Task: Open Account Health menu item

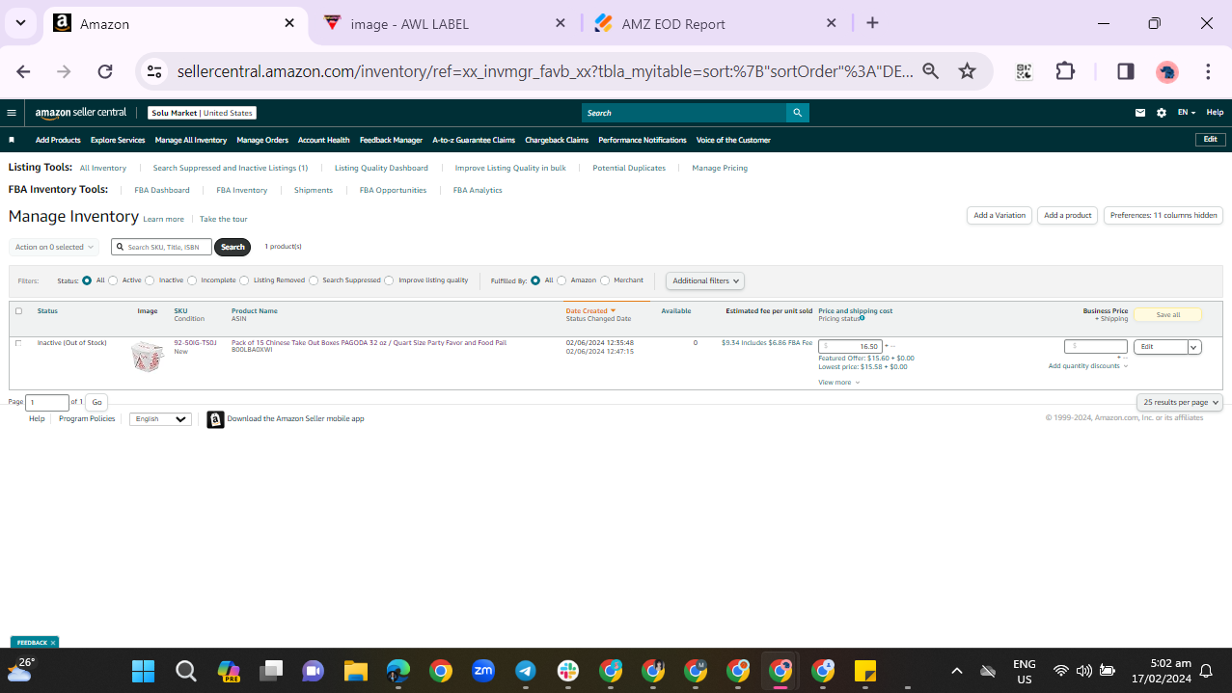Action: [x=324, y=140]
